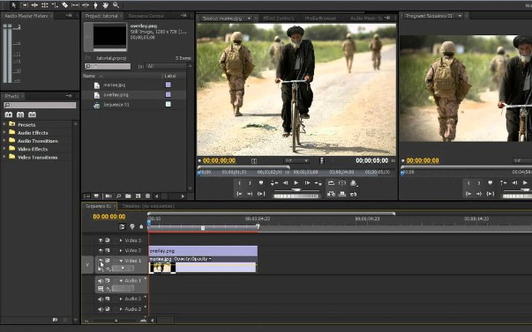
Task: Click Insert button in Source monitor
Action: tap(331, 194)
